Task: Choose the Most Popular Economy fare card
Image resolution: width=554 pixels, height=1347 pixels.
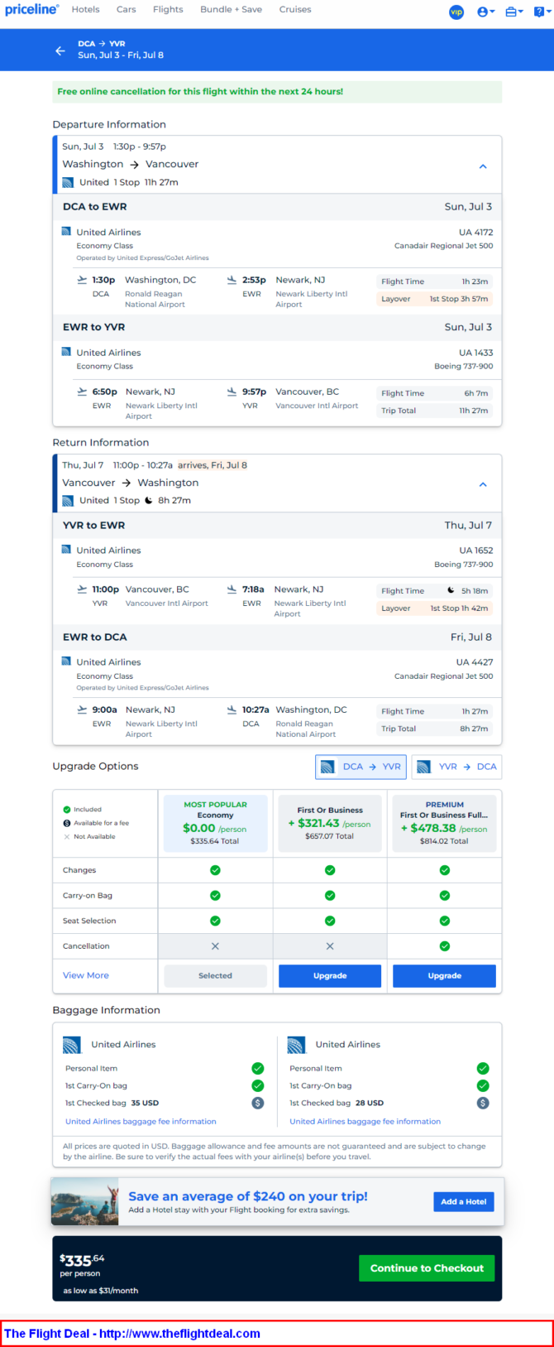Action: pos(215,823)
